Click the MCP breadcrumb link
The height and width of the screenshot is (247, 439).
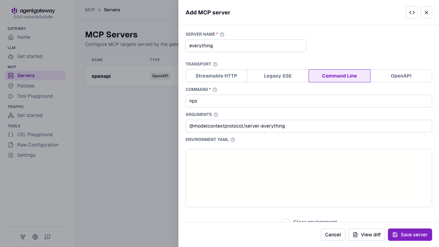click(90, 10)
